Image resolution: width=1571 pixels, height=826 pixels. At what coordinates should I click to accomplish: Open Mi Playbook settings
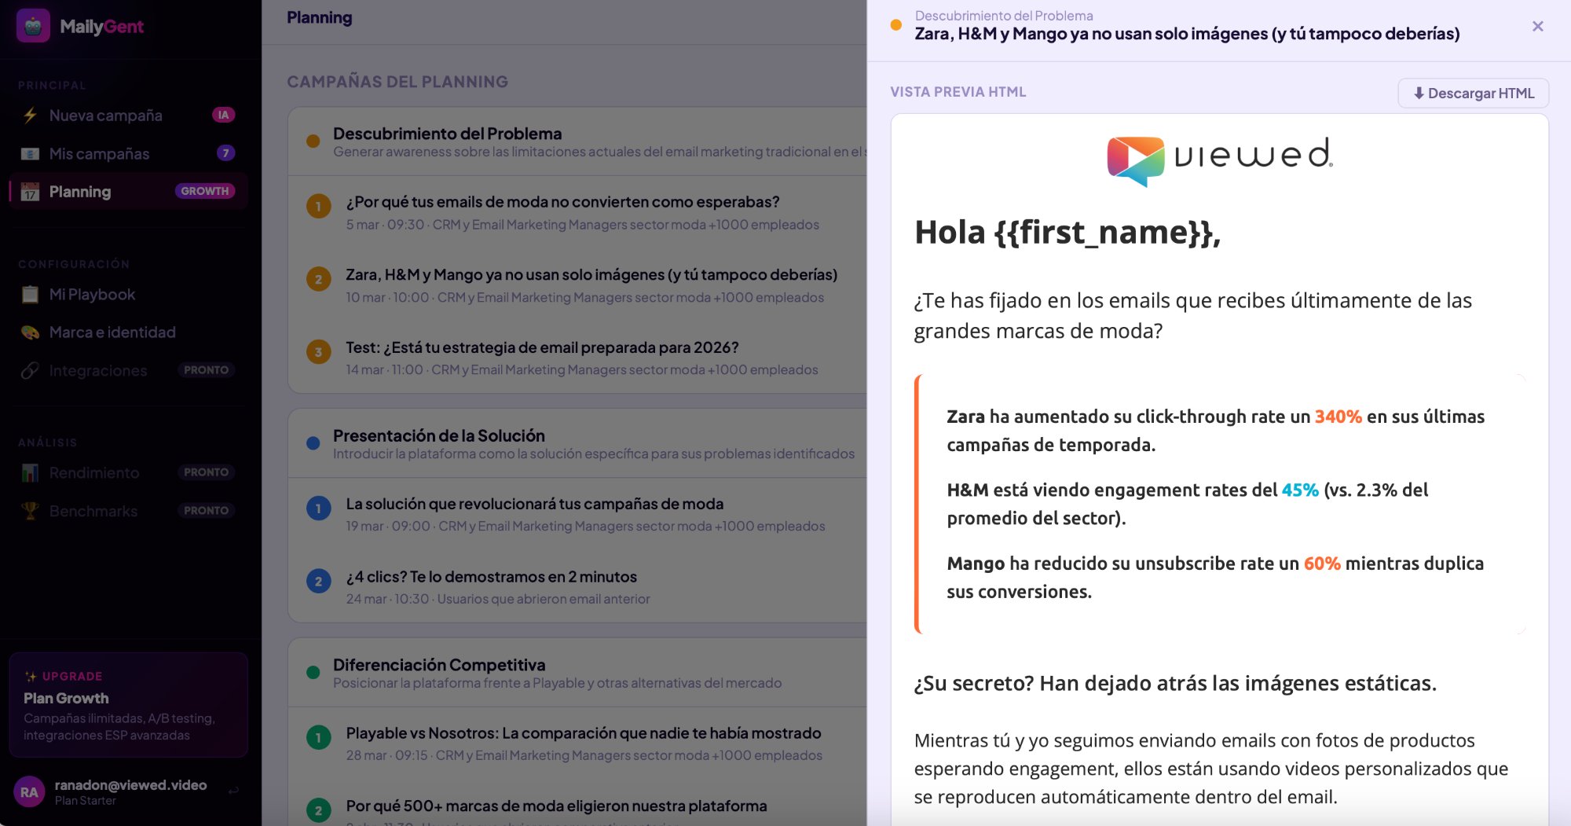(x=129, y=295)
